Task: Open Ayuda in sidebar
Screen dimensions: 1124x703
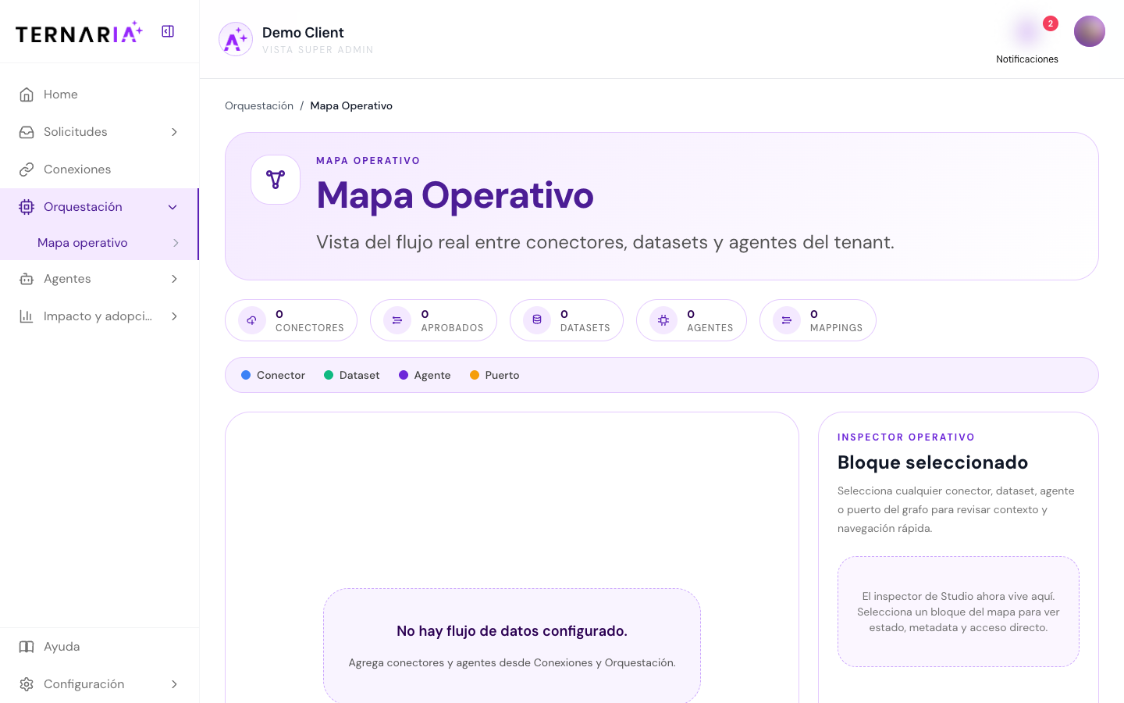Action: (x=99, y=647)
